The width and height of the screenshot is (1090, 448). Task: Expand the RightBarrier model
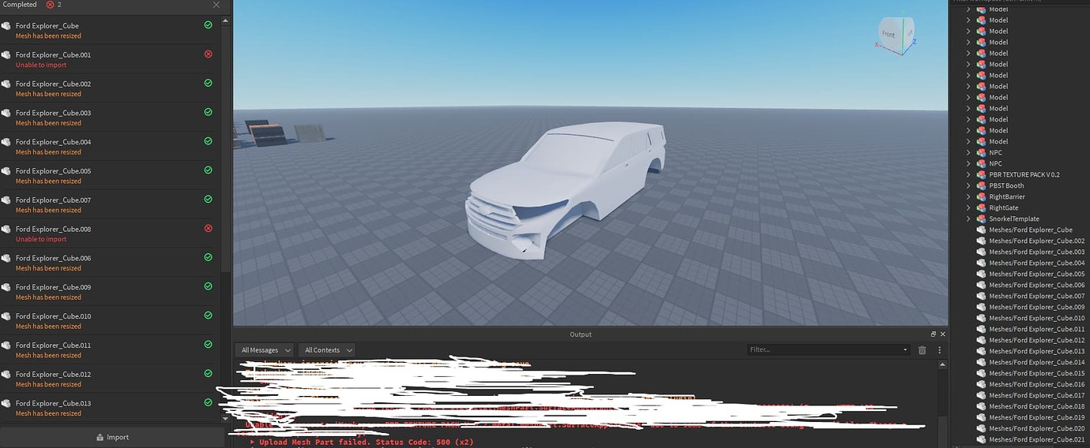(969, 196)
